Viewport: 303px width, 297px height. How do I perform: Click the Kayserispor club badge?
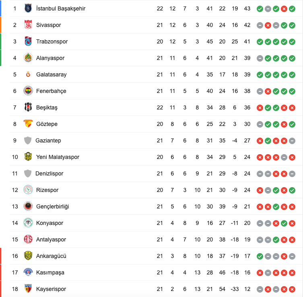pyautogui.click(x=28, y=289)
